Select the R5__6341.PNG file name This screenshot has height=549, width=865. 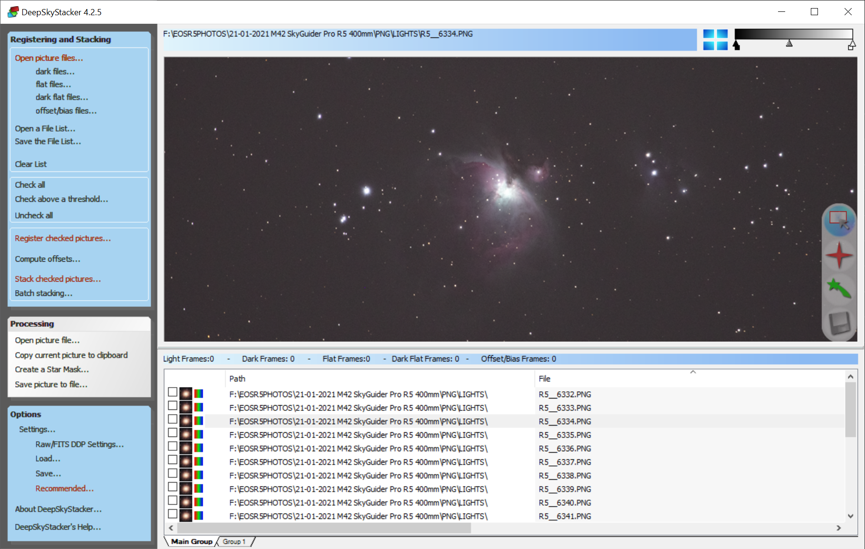(565, 516)
